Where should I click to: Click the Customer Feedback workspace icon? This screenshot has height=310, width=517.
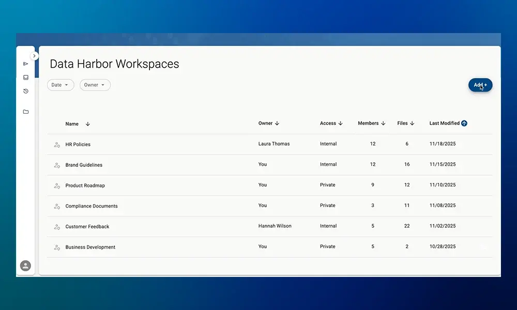pos(57,227)
